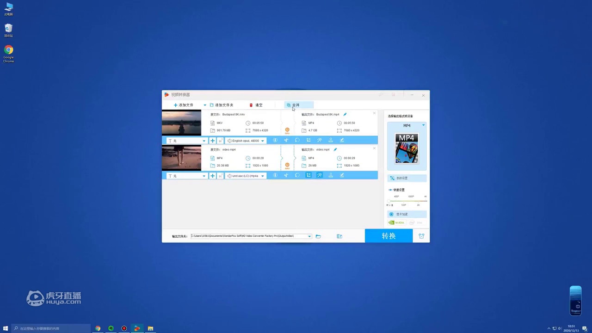Open rotate tool for Budapest 8K
592x333 pixels.
(x=297, y=140)
